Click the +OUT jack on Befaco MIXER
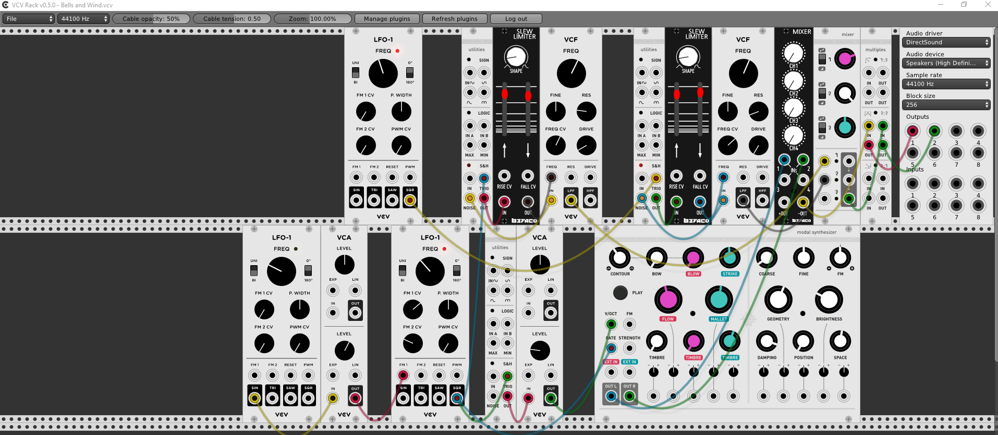Screen dimensions: 998x435 (784, 203)
